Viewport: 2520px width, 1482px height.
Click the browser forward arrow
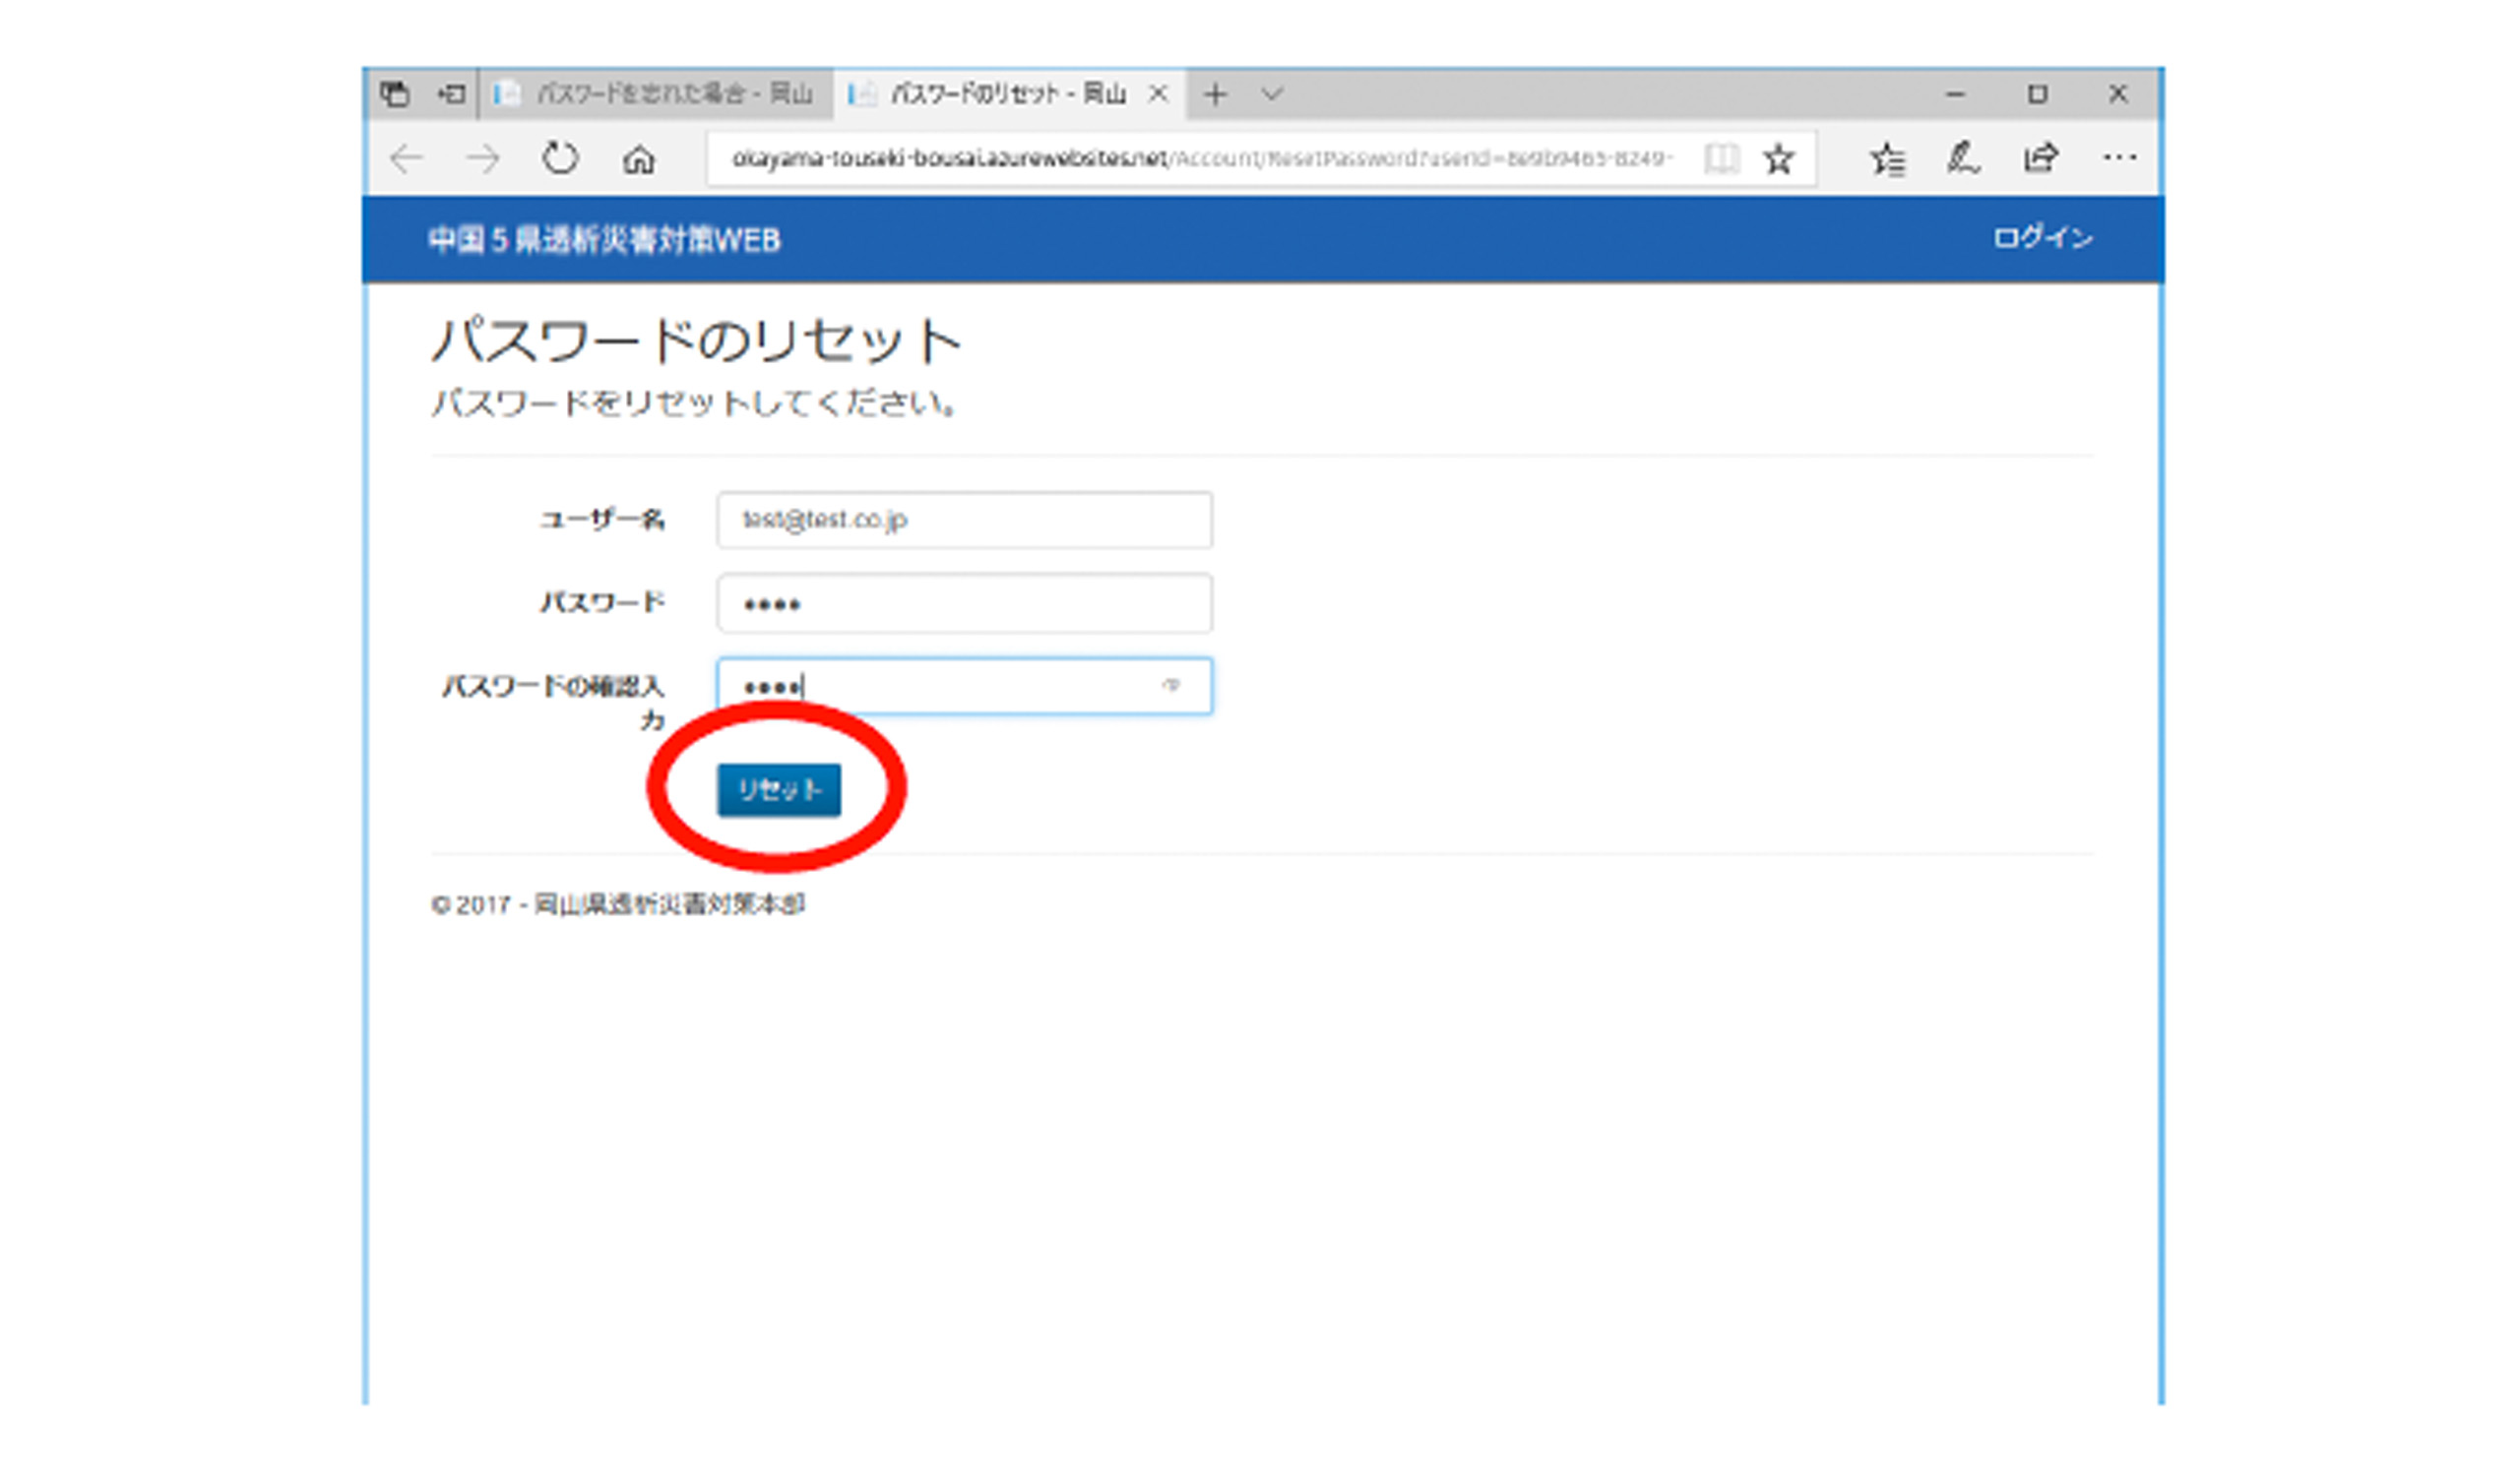(x=483, y=158)
